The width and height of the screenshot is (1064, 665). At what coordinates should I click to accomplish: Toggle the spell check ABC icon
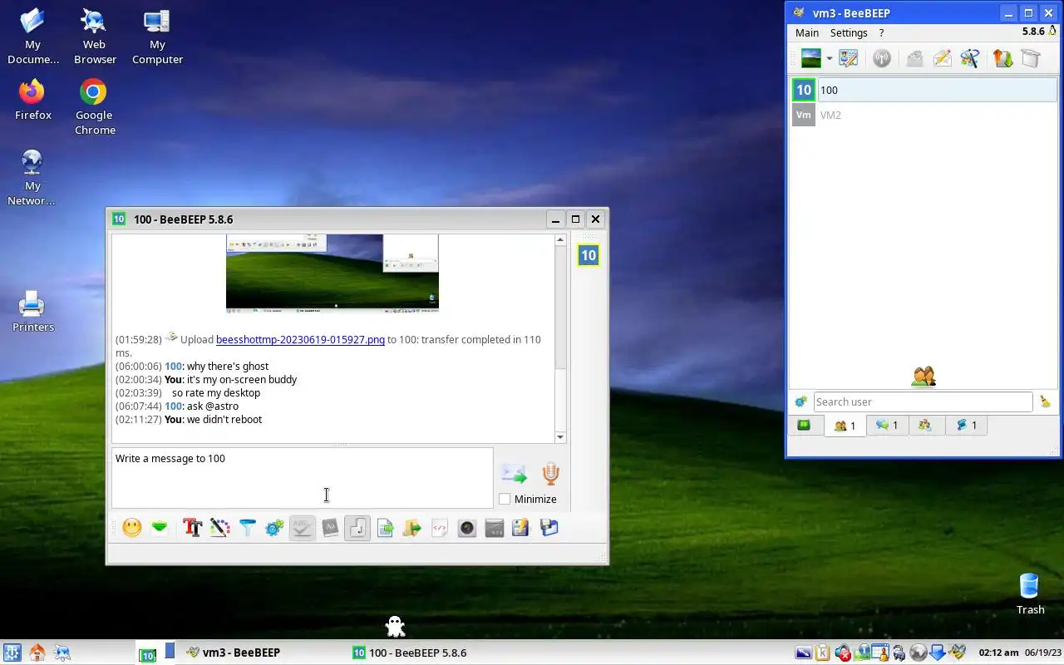[303, 527]
